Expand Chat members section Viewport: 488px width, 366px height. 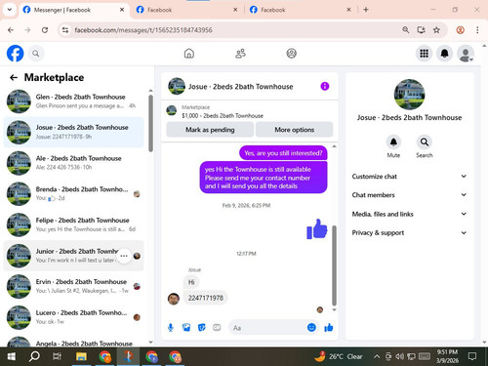pyautogui.click(x=409, y=195)
